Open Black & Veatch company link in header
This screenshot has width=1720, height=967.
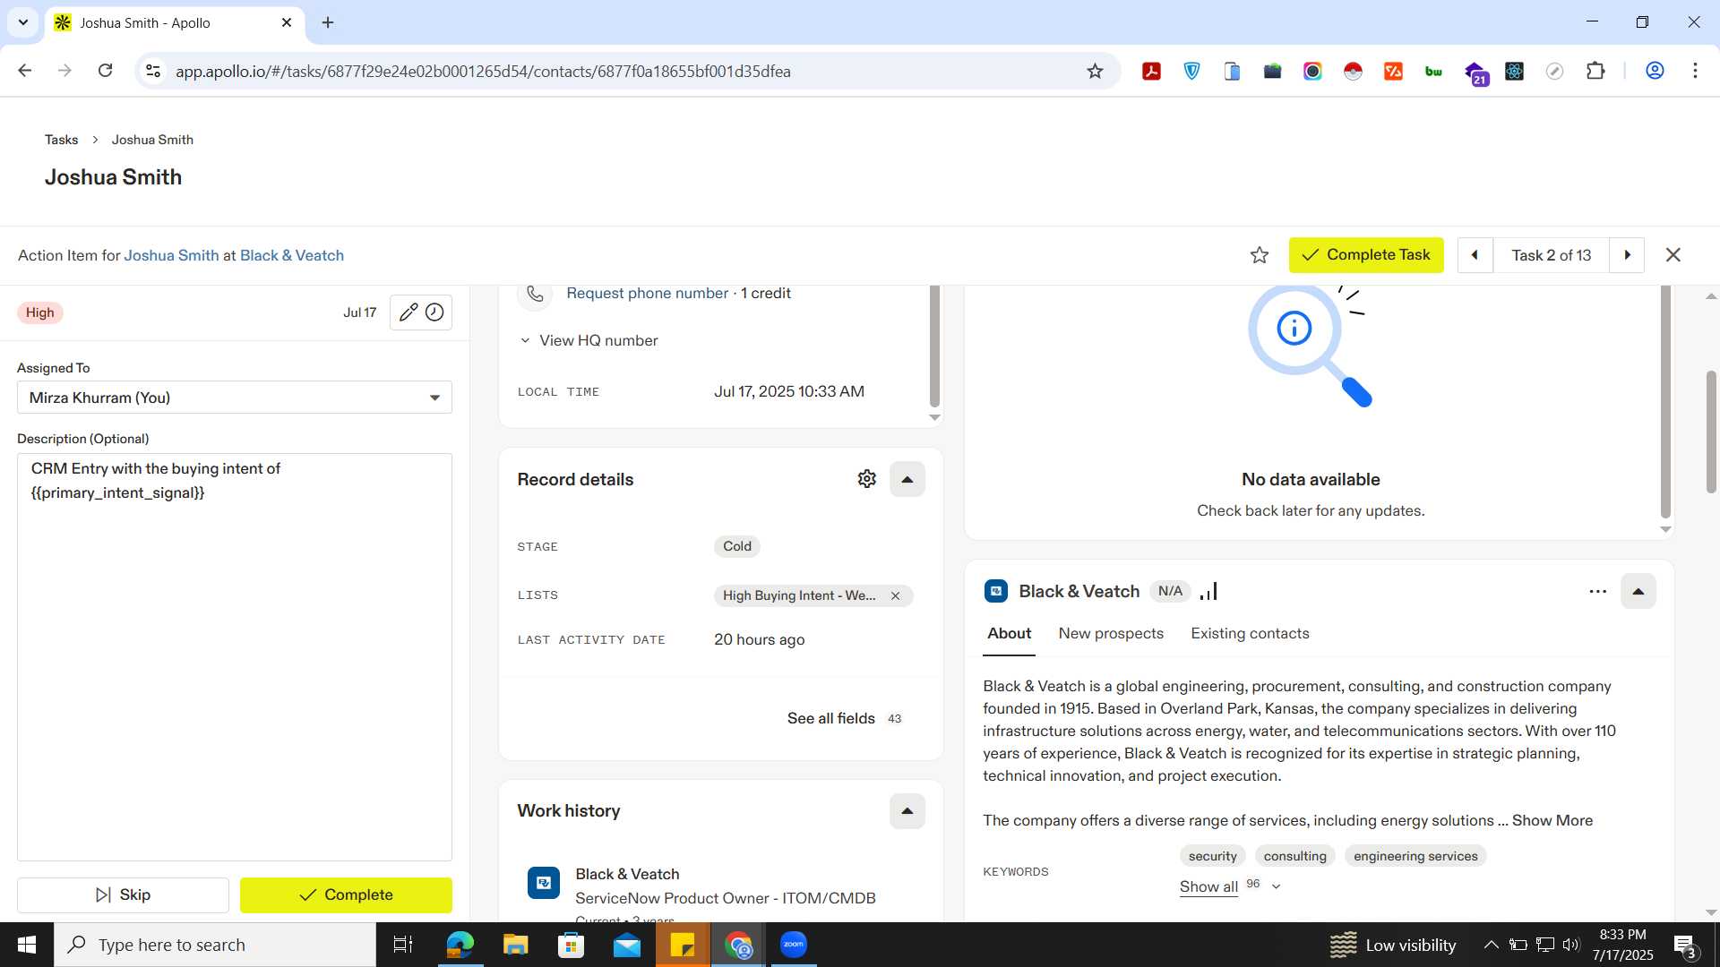[292, 256]
